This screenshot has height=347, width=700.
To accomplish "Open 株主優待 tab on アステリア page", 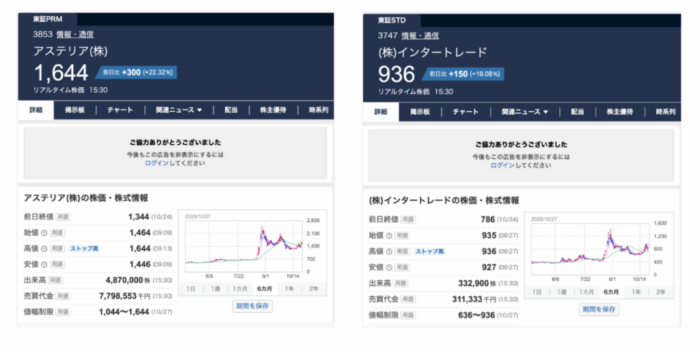I will click(x=268, y=110).
